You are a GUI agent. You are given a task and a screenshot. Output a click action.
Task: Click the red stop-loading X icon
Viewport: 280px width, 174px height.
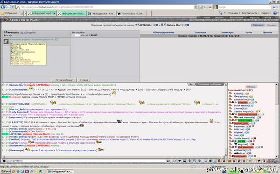tap(210, 7)
